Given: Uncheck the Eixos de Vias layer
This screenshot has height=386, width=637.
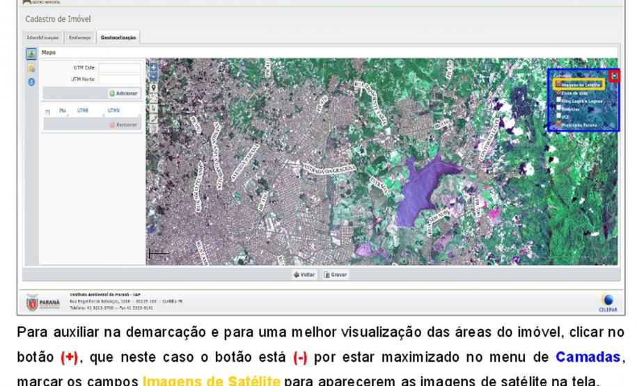Looking at the screenshot, I should click(x=558, y=92).
